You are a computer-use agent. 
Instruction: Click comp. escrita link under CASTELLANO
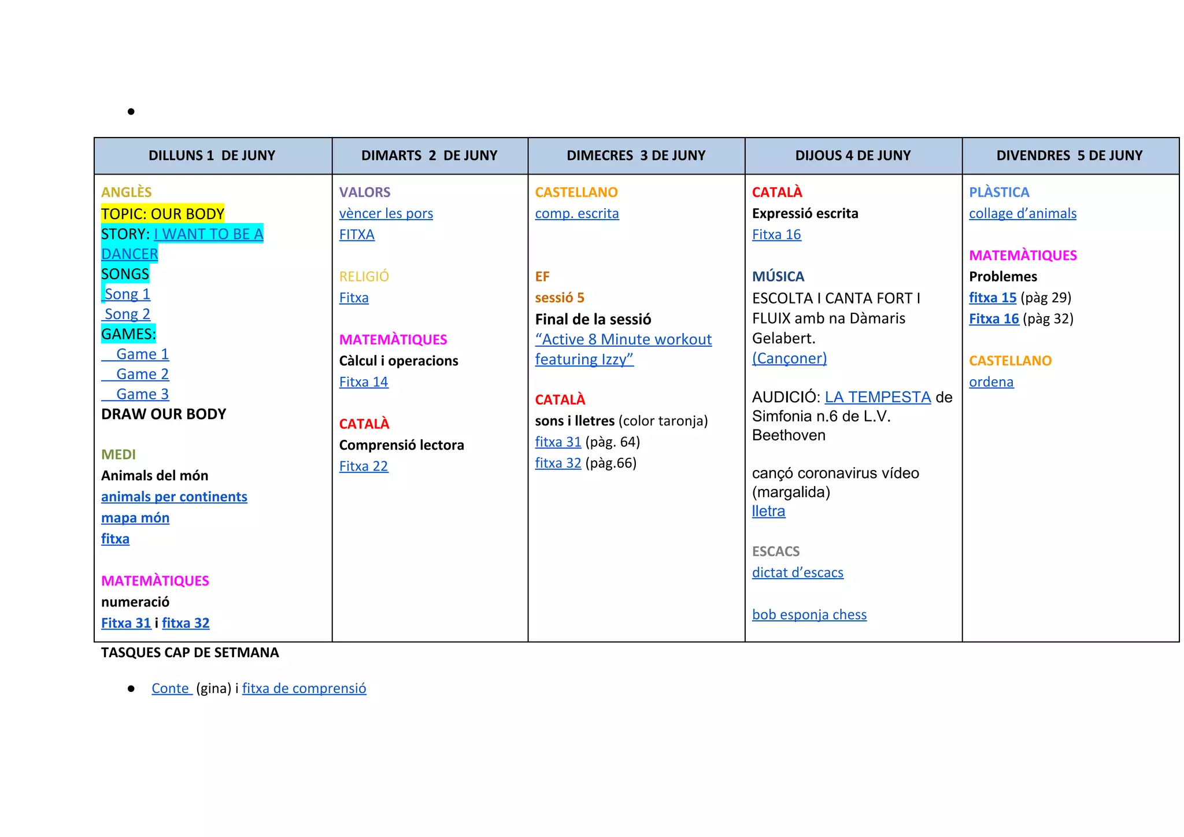[x=576, y=214]
